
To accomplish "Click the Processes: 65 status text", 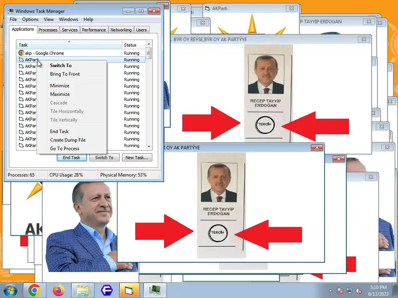I will pyautogui.click(x=21, y=175).
